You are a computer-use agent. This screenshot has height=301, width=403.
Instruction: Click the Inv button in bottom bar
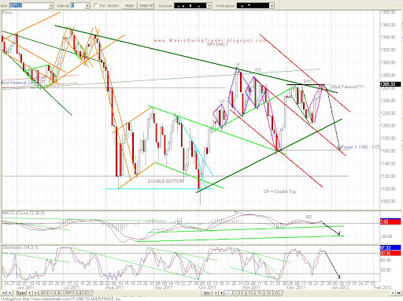click(x=207, y=293)
